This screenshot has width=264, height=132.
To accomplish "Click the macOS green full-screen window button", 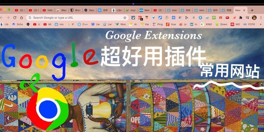I will pos(9,10).
